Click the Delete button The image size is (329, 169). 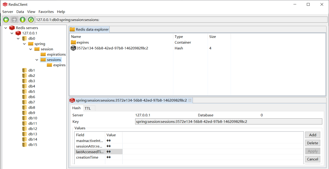[313, 143]
